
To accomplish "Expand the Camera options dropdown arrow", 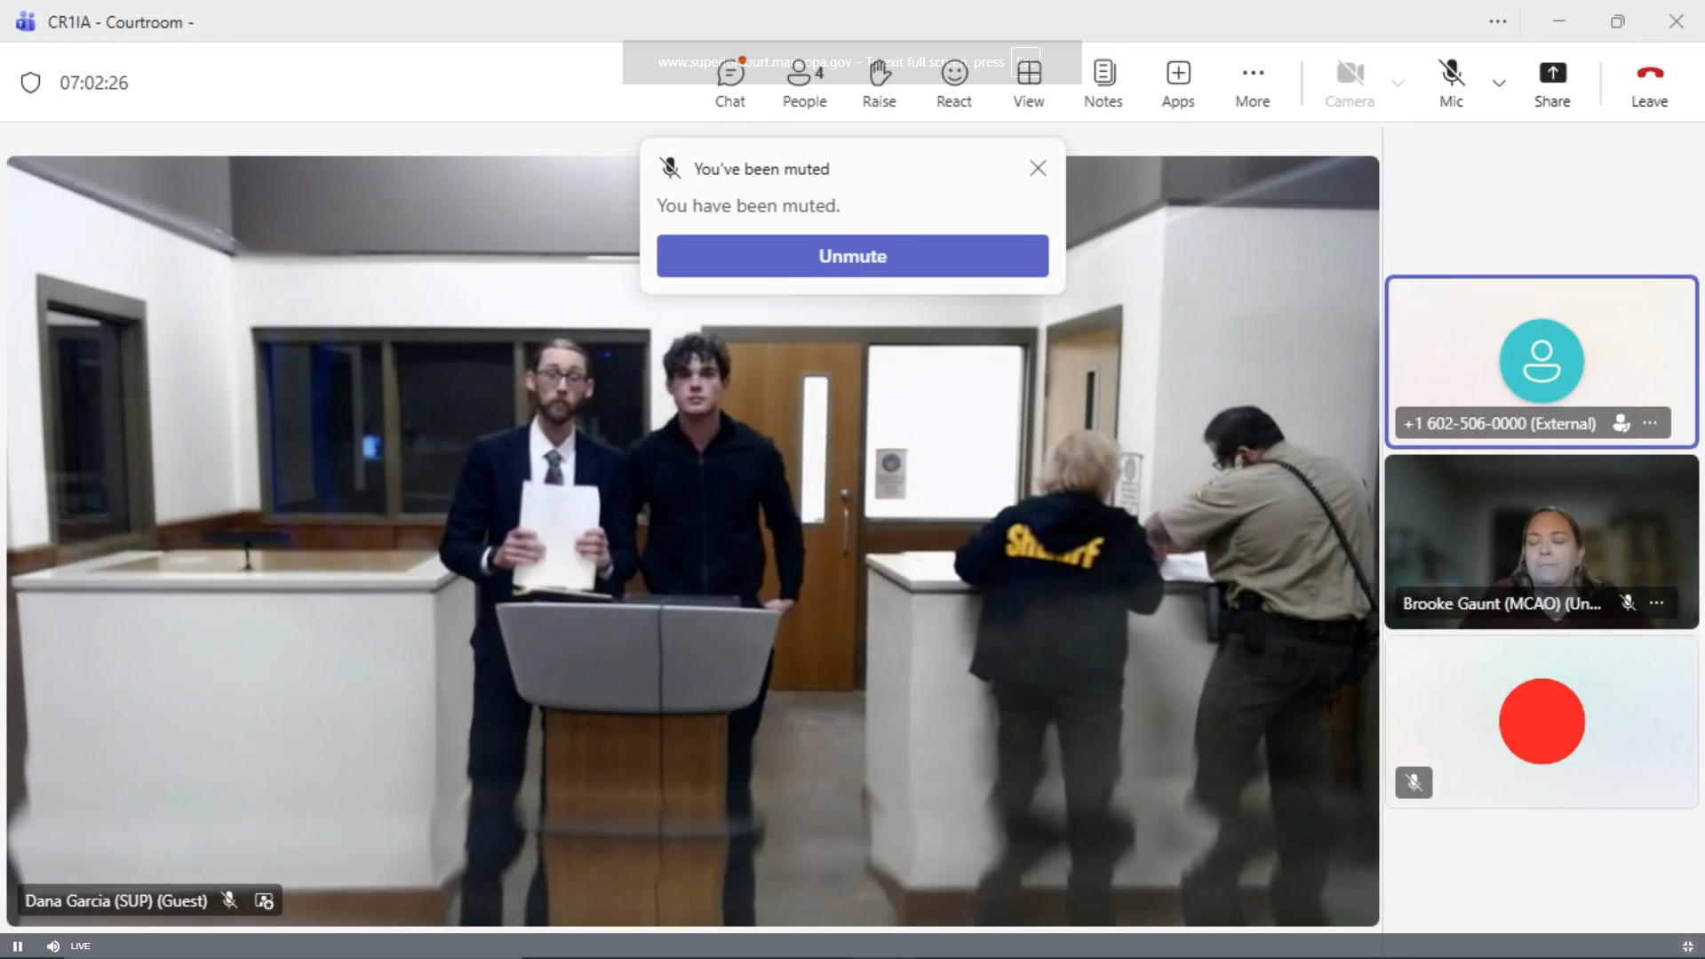I will (1398, 84).
